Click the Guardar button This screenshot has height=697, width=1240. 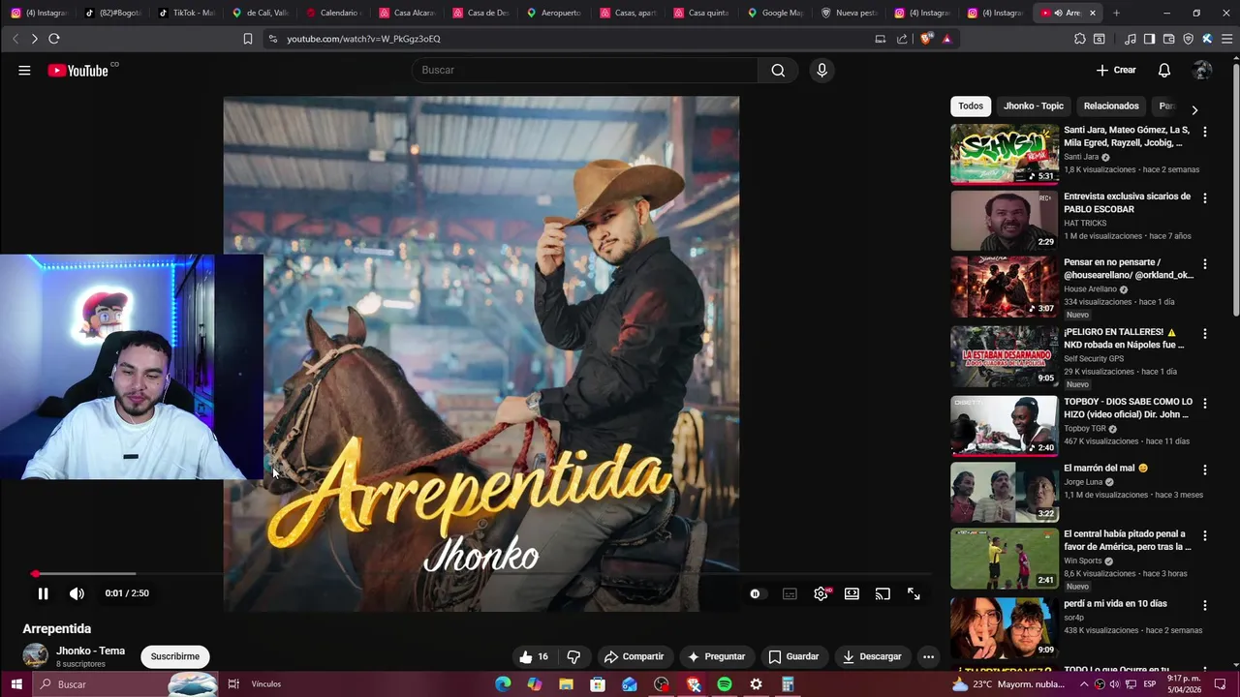793,656
